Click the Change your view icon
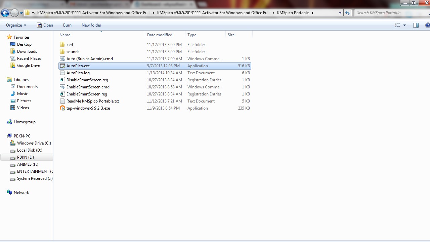Screen dimensions: 430x242 (397, 25)
